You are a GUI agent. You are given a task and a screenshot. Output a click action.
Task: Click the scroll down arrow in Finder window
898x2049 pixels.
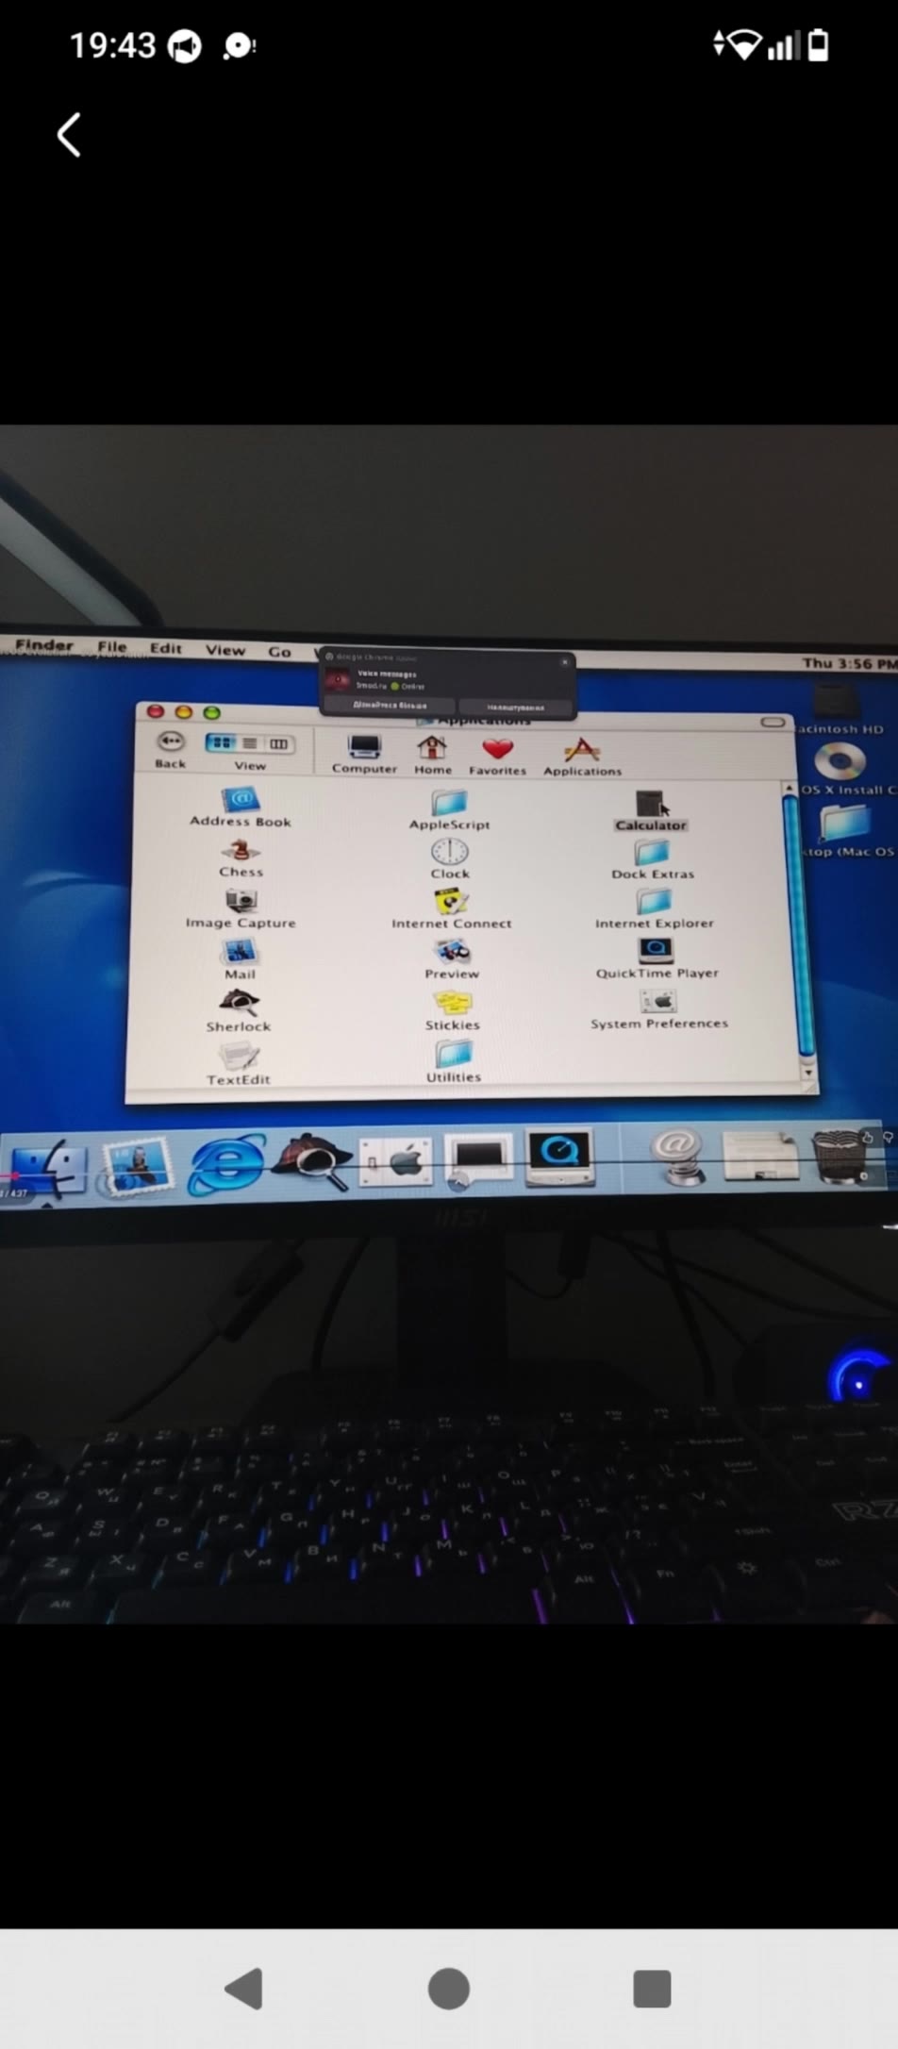coord(808,1073)
